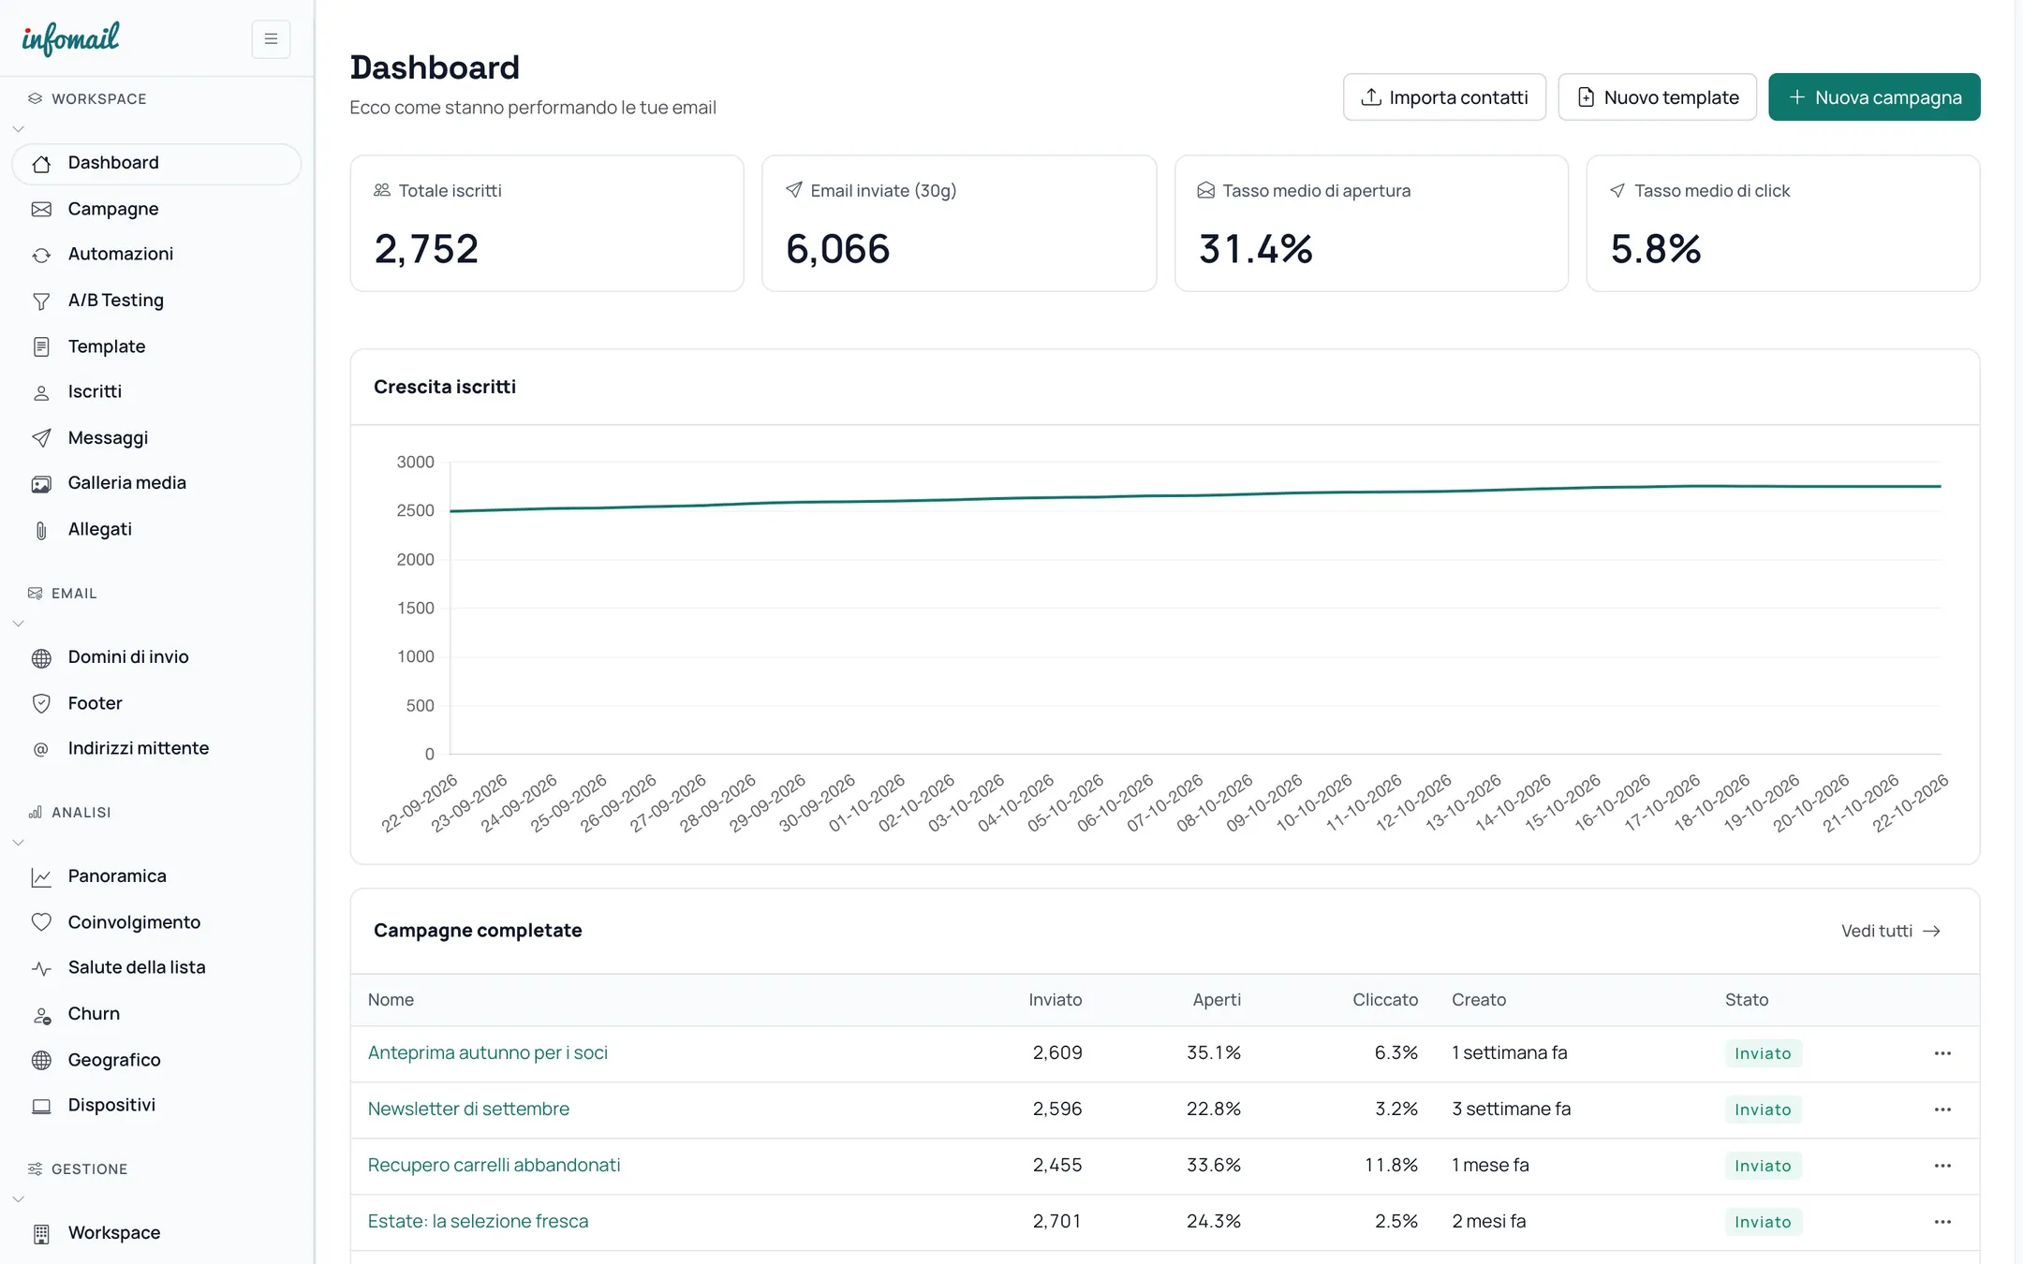The height and width of the screenshot is (1264, 2023).
Task: Open actions menu for Newsletter di settembre row
Action: coord(1942,1110)
